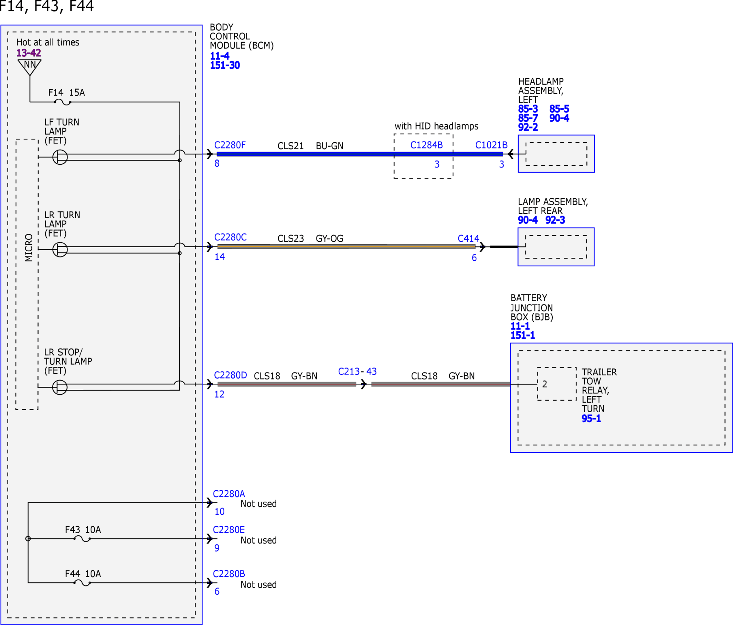
Task: Click the LR STOP/TURN LAMP FET symbol
Action: coord(60,387)
